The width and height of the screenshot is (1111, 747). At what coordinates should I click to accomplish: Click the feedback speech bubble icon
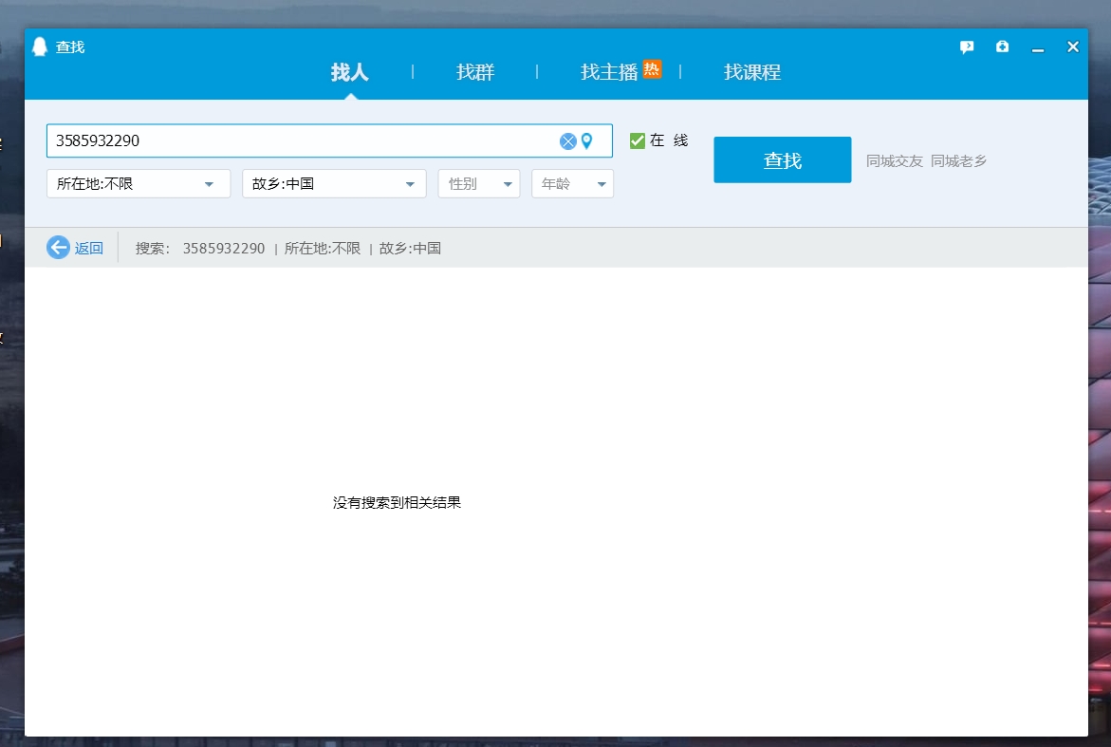tap(967, 47)
